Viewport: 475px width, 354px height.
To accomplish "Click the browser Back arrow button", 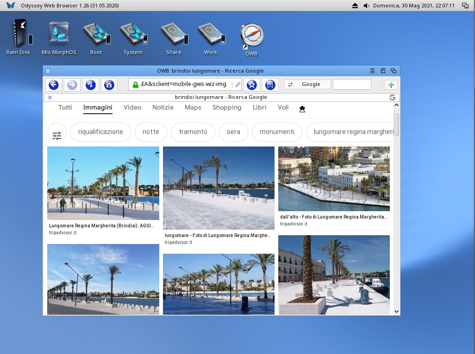I will point(54,85).
